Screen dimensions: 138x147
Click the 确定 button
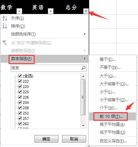click(46, 139)
